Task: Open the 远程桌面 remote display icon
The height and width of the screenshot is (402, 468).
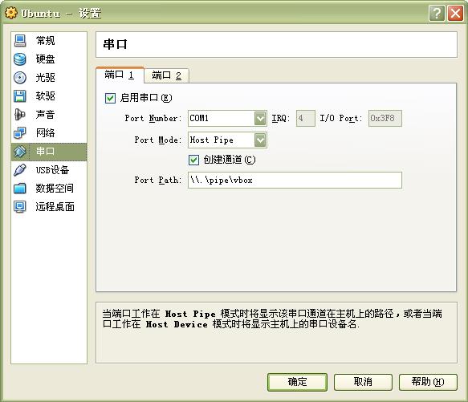Action: pyautogui.click(x=20, y=206)
